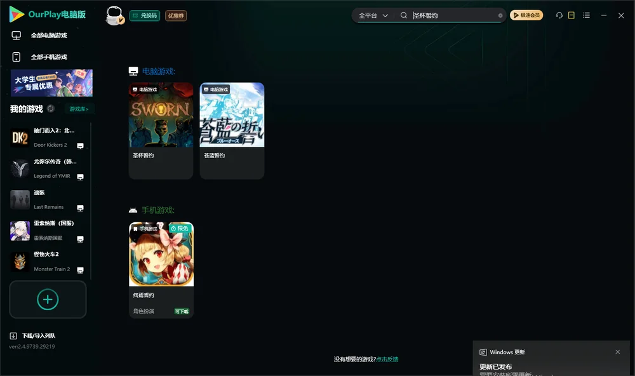635x376 pixels.
Task: Add a game with the plus button
Action: pyautogui.click(x=48, y=299)
